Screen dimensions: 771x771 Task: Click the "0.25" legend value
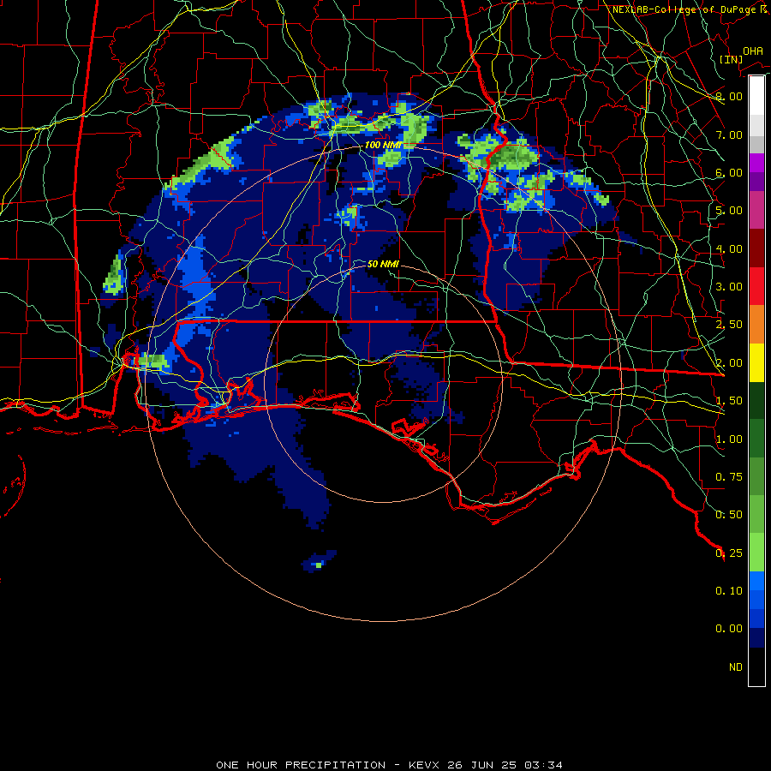[x=729, y=553]
